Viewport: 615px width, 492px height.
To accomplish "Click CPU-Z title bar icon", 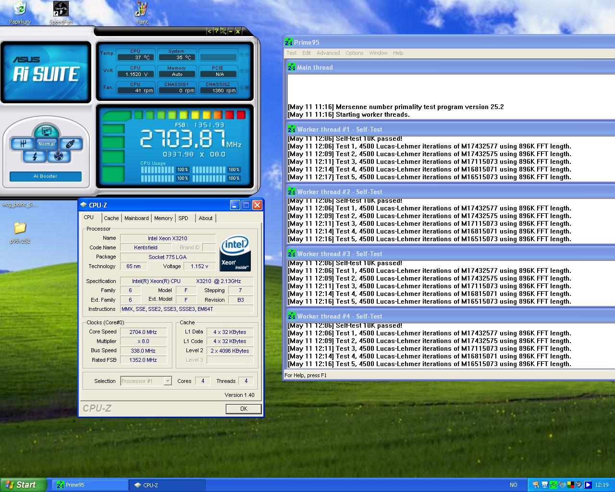I will coord(84,205).
